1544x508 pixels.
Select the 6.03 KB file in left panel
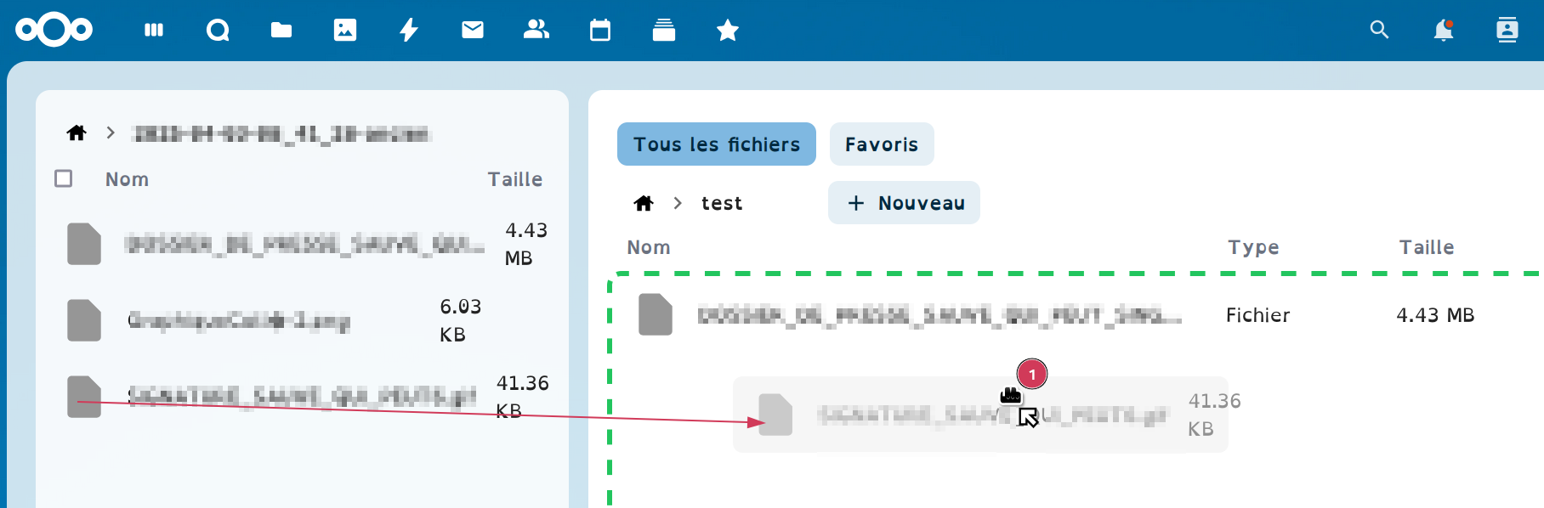pyautogui.click(x=238, y=320)
